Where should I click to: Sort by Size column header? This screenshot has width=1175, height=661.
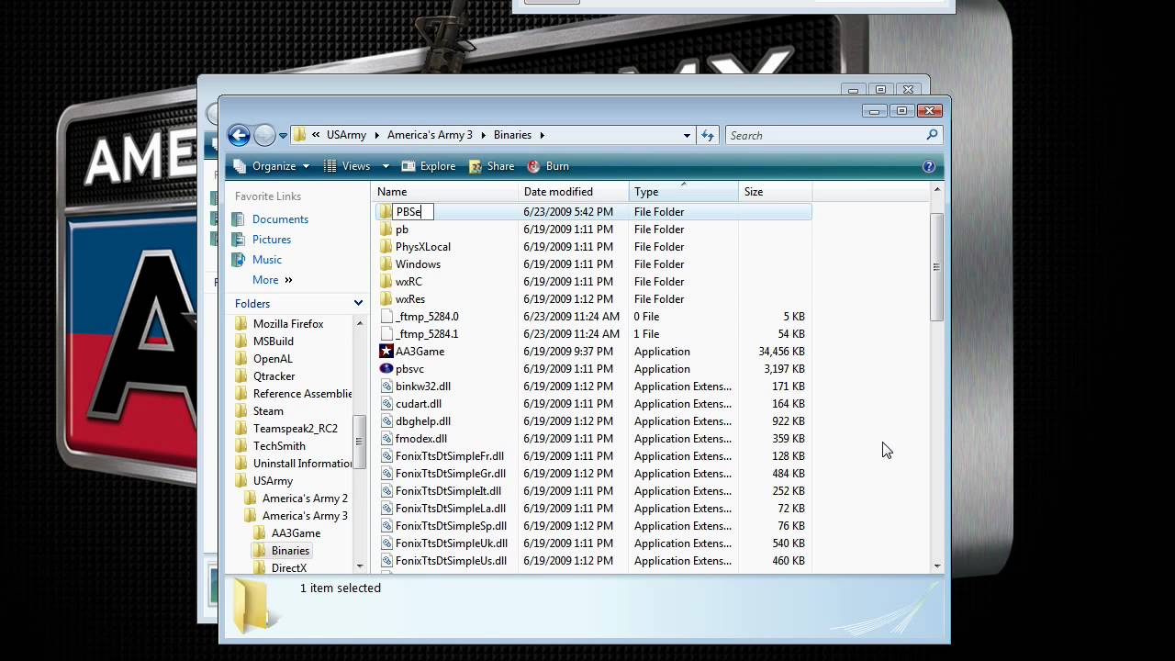coord(776,192)
